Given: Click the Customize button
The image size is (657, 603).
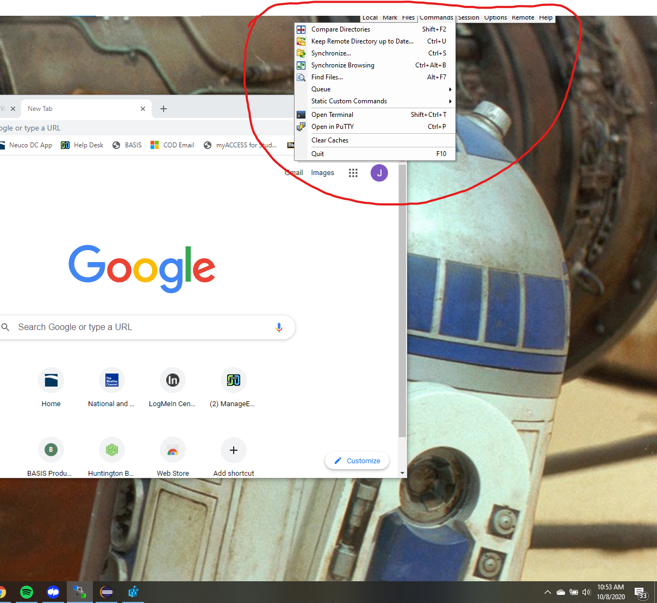Looking at the screenshot, I should [357, 461].
